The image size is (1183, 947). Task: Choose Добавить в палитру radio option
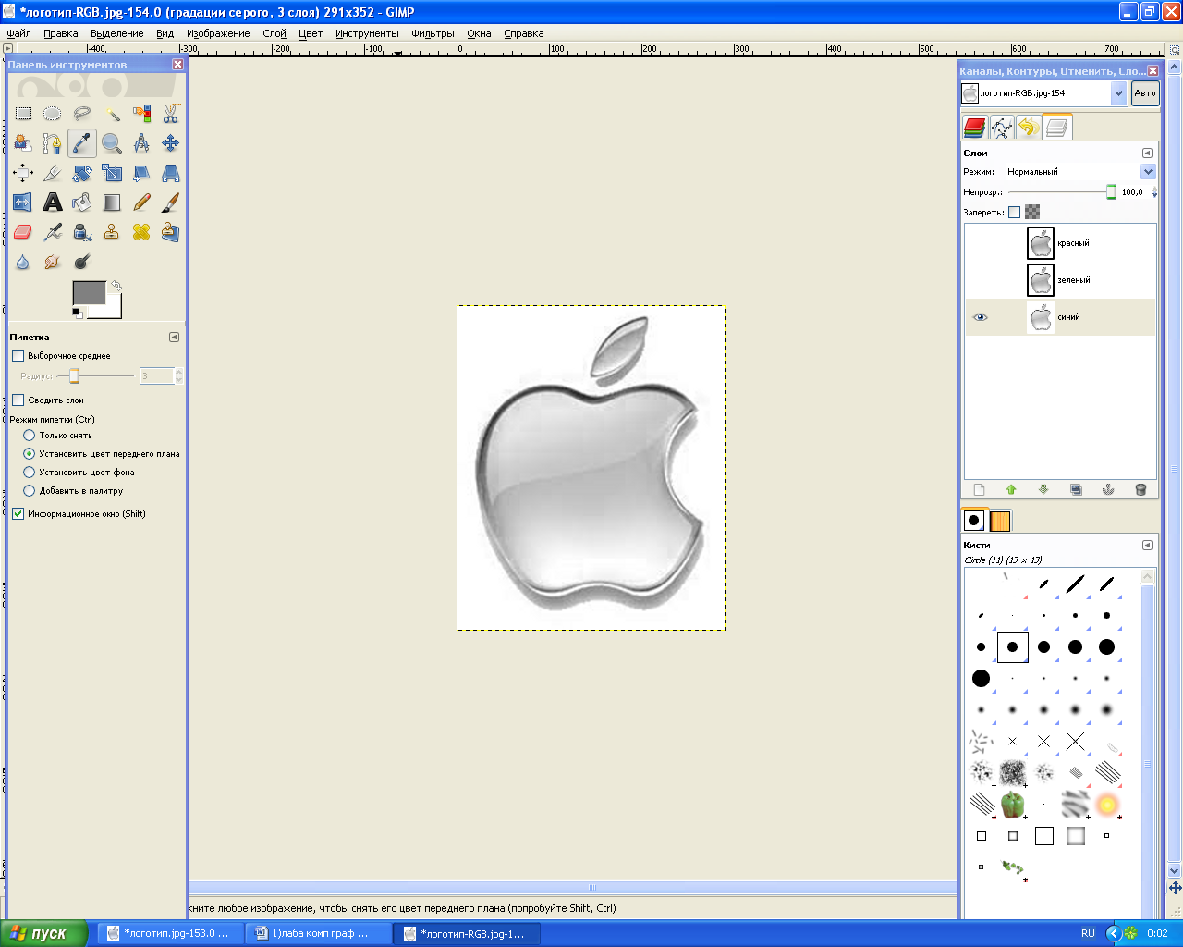pos(29,490)
